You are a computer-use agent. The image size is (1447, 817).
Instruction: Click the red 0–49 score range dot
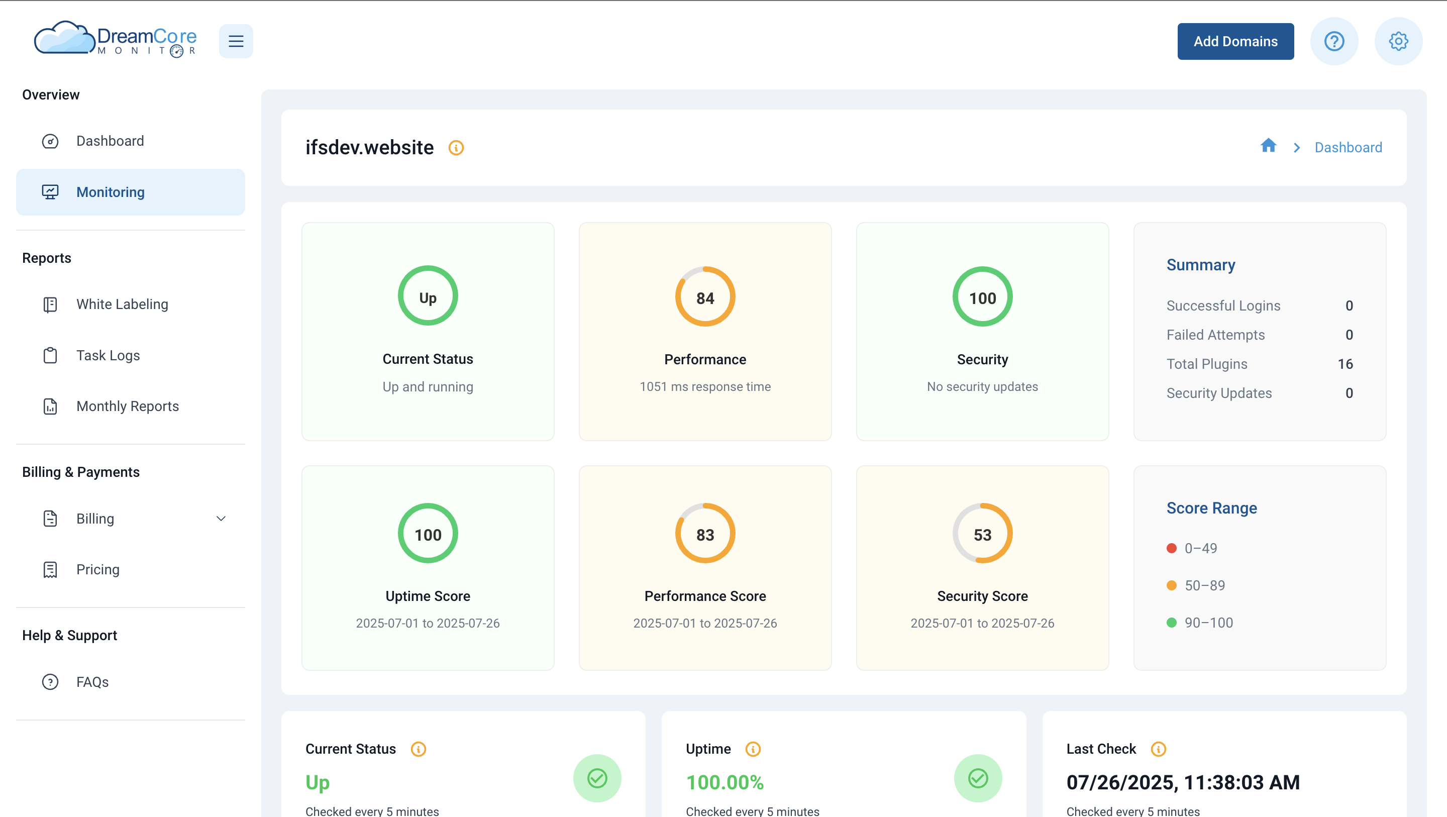[1171, 548]
